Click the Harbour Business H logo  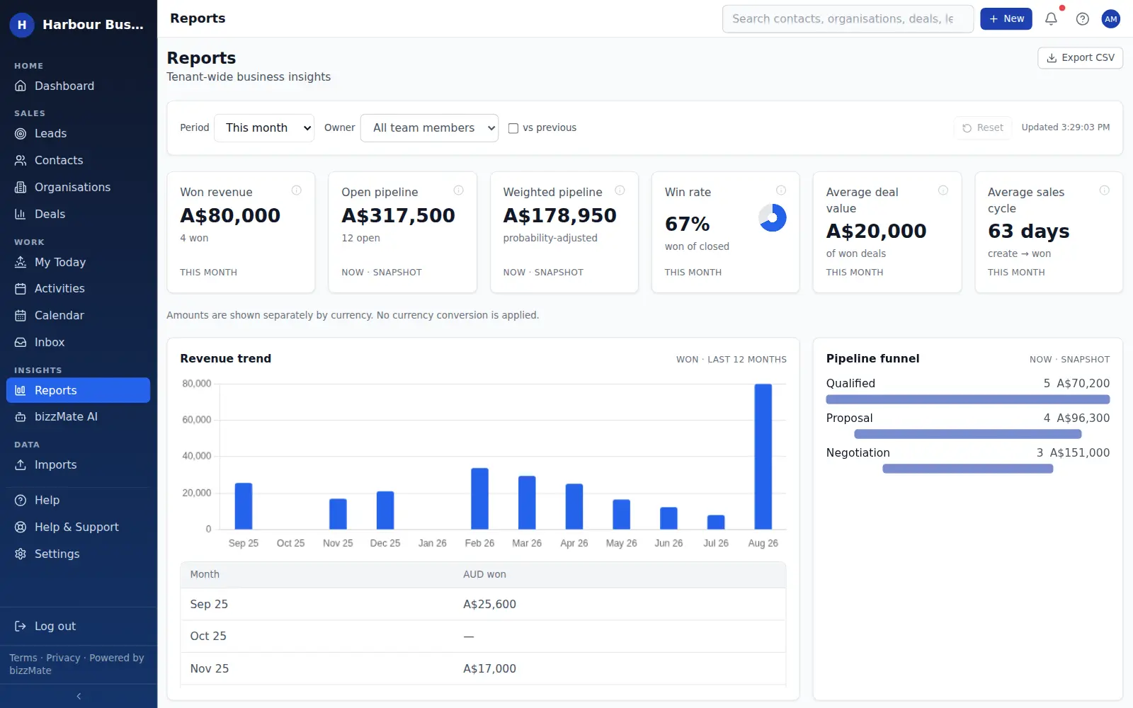click(22, 25)
